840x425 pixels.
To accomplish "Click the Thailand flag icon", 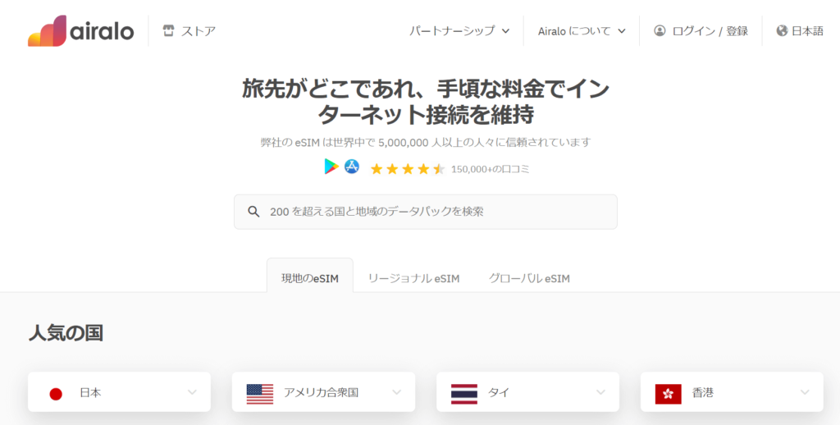I will coord(464,394).
